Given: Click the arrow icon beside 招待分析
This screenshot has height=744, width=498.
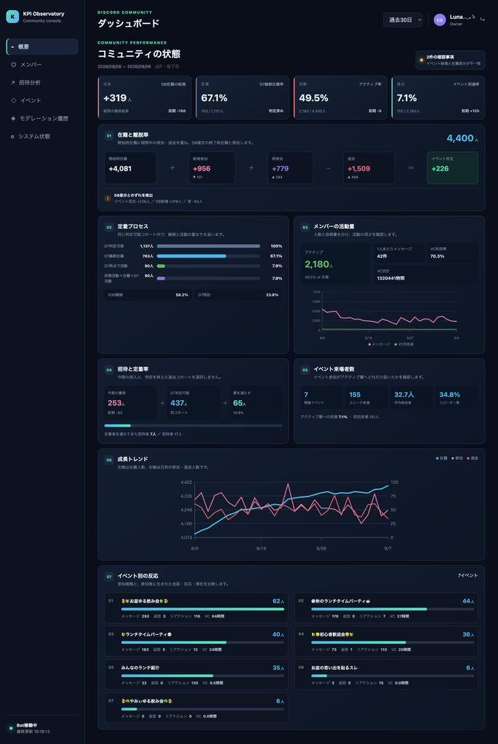Looking at the screenshot, I should coord(13,83).
